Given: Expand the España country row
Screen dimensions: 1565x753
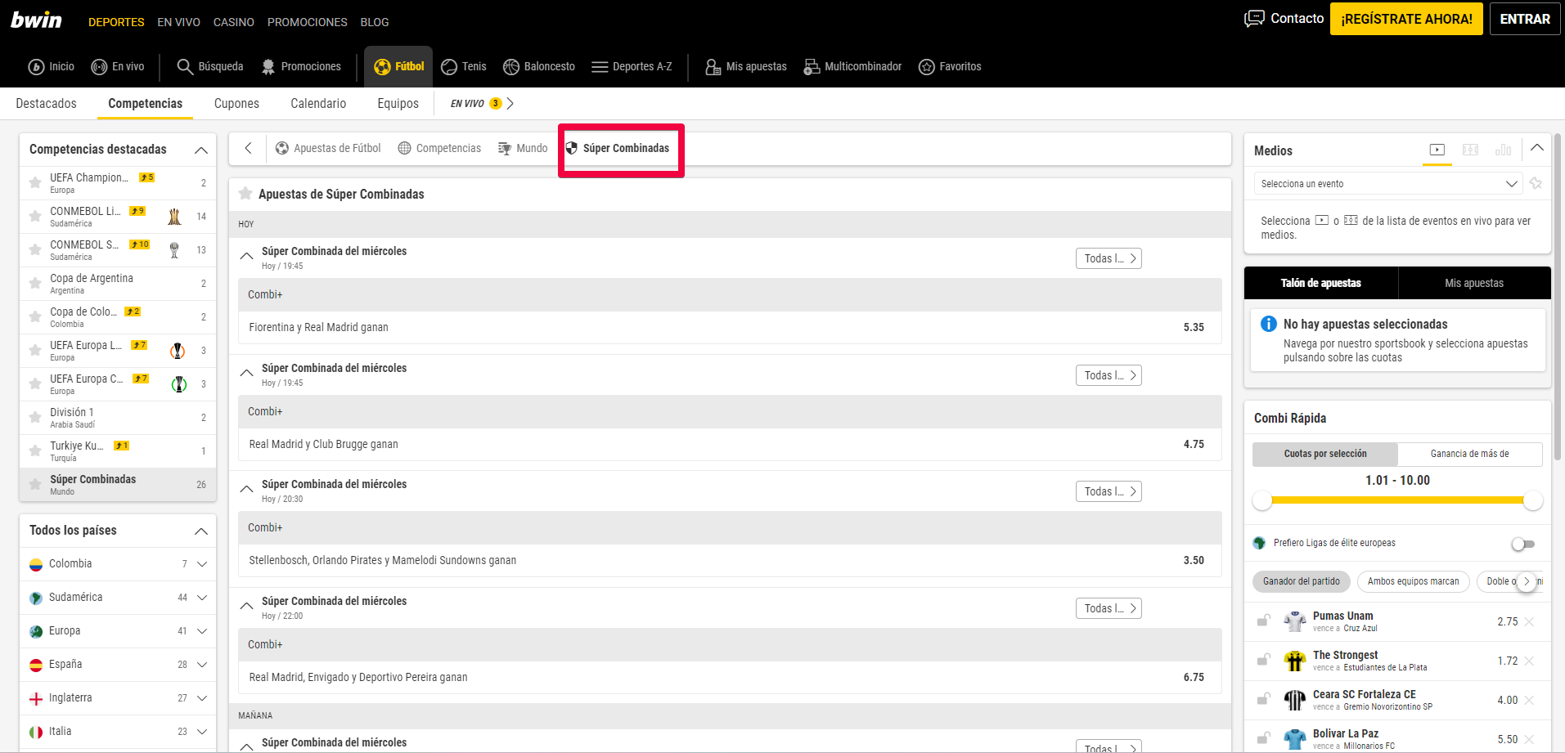Looking at the screenshot, I should coord(202,665).
